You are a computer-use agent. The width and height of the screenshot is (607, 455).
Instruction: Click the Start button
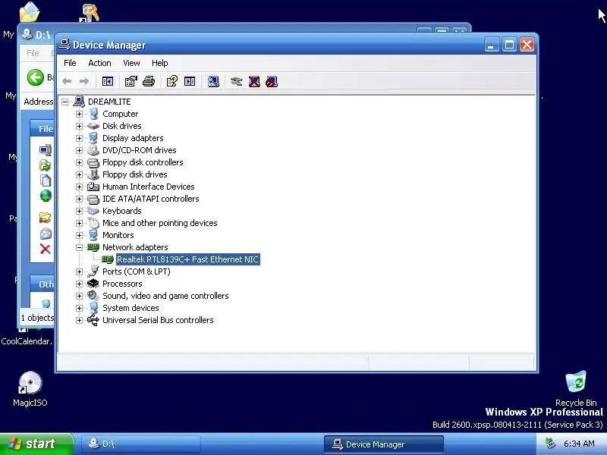coord(36,444)
